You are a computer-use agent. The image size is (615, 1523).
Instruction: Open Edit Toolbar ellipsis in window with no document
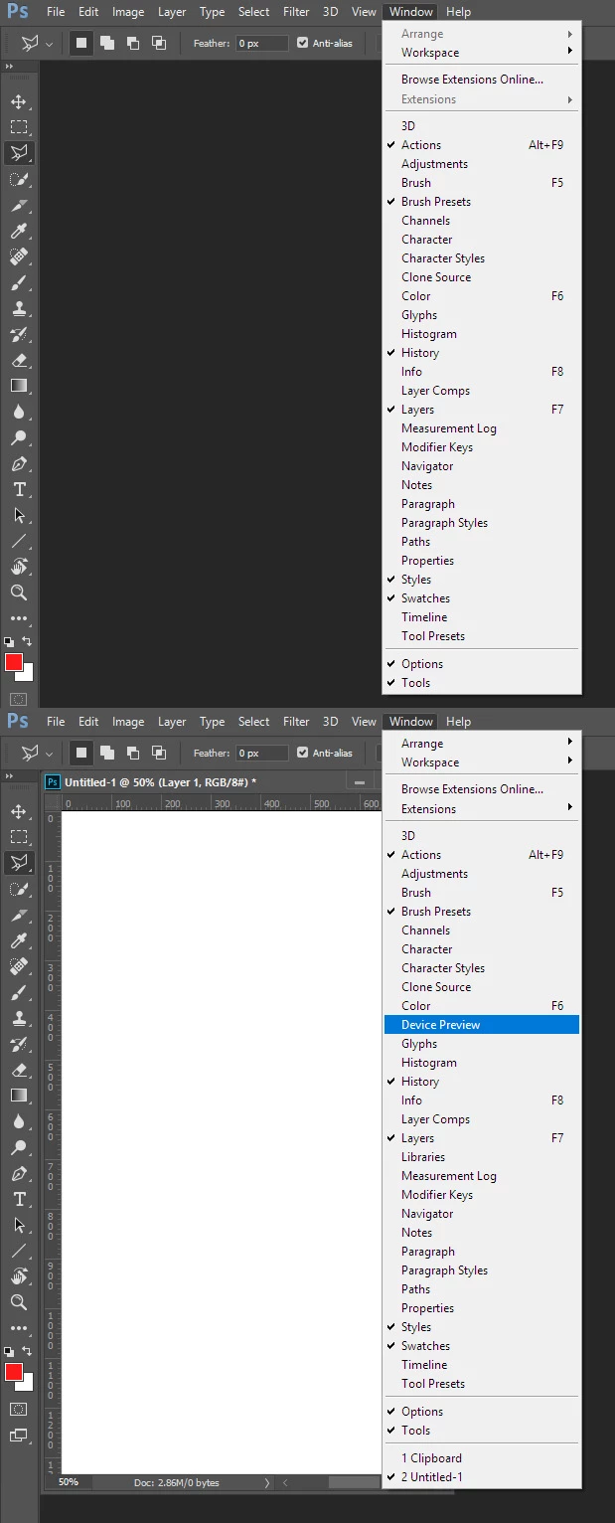[19, 618]
